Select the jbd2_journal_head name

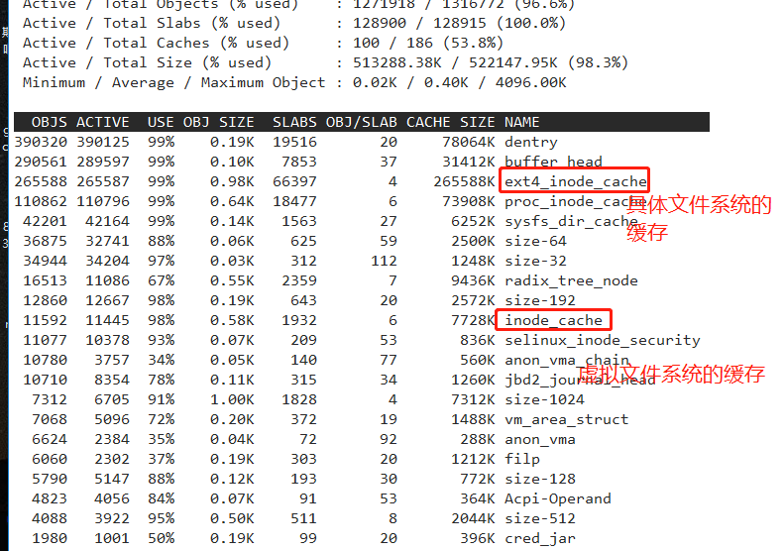click(x=580, y=380)
